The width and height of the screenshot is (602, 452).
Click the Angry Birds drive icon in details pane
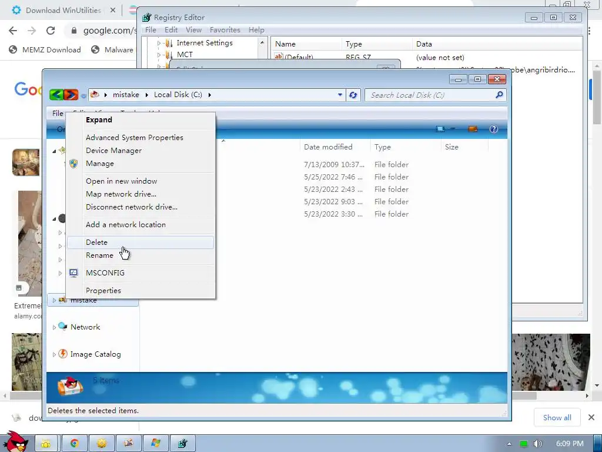pyautogui.click(x=71, y=385)
